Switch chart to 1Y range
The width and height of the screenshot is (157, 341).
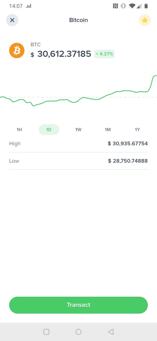coord(137,130)
